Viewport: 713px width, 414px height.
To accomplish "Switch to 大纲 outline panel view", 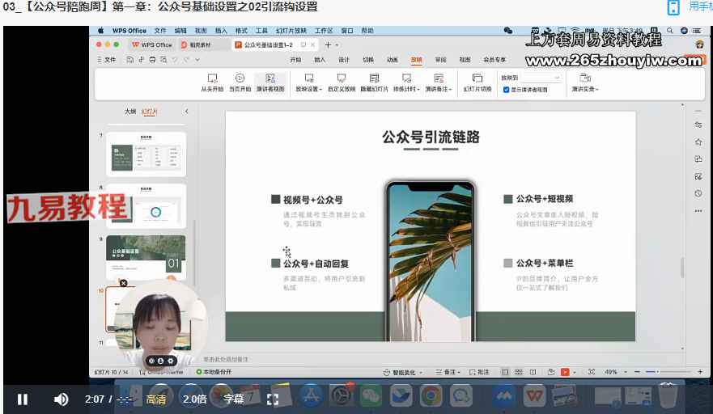I will tap(130, 111).
